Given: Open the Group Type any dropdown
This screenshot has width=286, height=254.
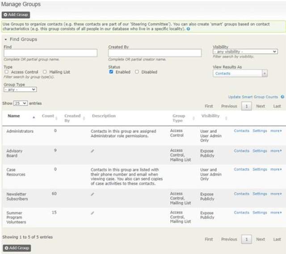Looking at the screenshot, I should (20, 89).
